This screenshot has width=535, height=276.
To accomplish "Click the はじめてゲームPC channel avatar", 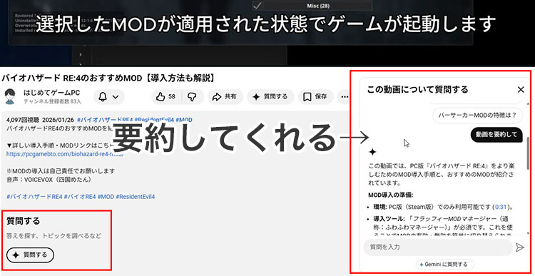I will pyautogui.click(x=10, y=97).
